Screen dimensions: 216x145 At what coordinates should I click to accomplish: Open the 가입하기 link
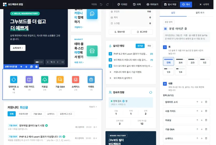tap(79, 27)
